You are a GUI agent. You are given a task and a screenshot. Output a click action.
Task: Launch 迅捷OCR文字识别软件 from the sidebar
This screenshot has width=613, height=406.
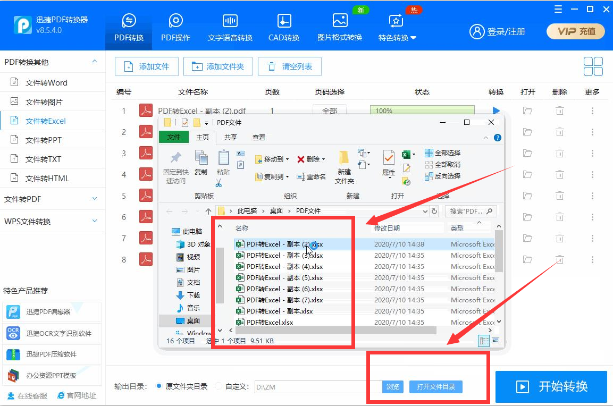click(52, 333)
